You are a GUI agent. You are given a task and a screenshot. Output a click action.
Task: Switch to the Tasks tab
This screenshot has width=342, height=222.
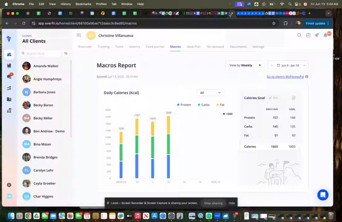pyautogui.click(x=119, y=47)
